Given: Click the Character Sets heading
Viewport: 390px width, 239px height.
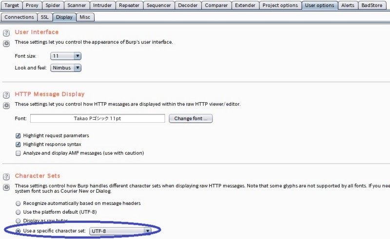Looking at the screenshot, I should [38, 176].
